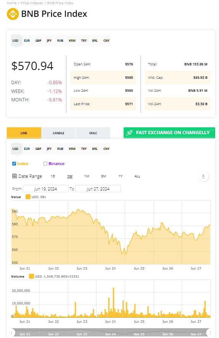Select KRW in the top currency bar
219x338 pixels.
point(72,41)
